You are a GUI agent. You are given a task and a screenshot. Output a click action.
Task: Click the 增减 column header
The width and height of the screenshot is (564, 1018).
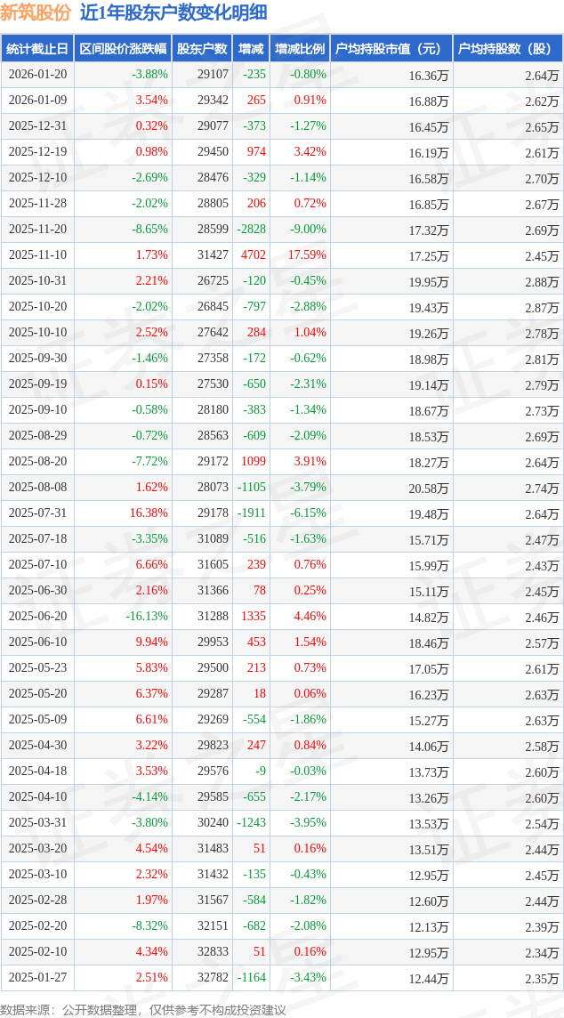pyautogui.click(x=252, y=49)
